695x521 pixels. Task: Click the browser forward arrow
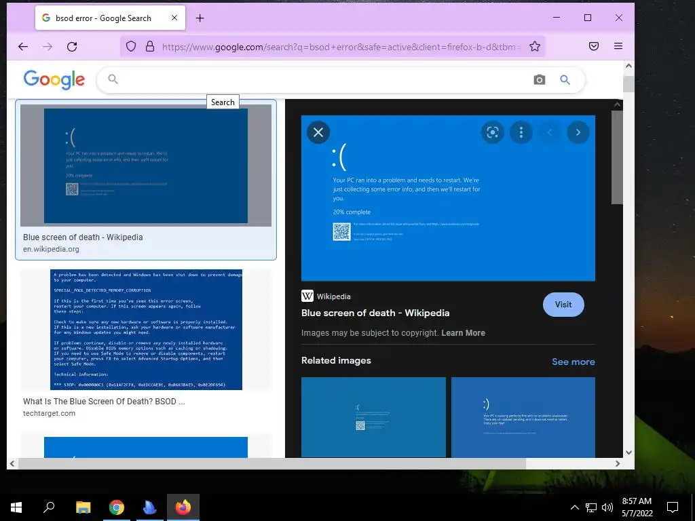click(48, 47)
